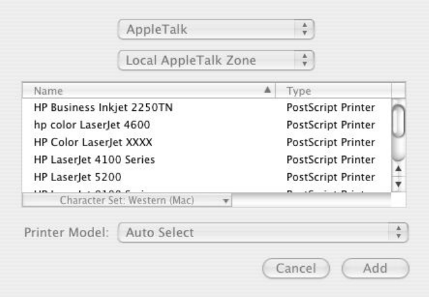Click the scrollbar down arrow
Viewport: 429px width, 297px height.
398,183
